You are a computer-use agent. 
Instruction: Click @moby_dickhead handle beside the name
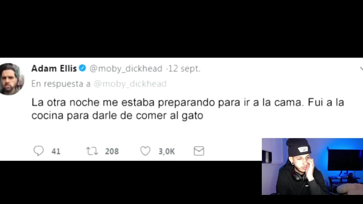[x=126, y=69]
